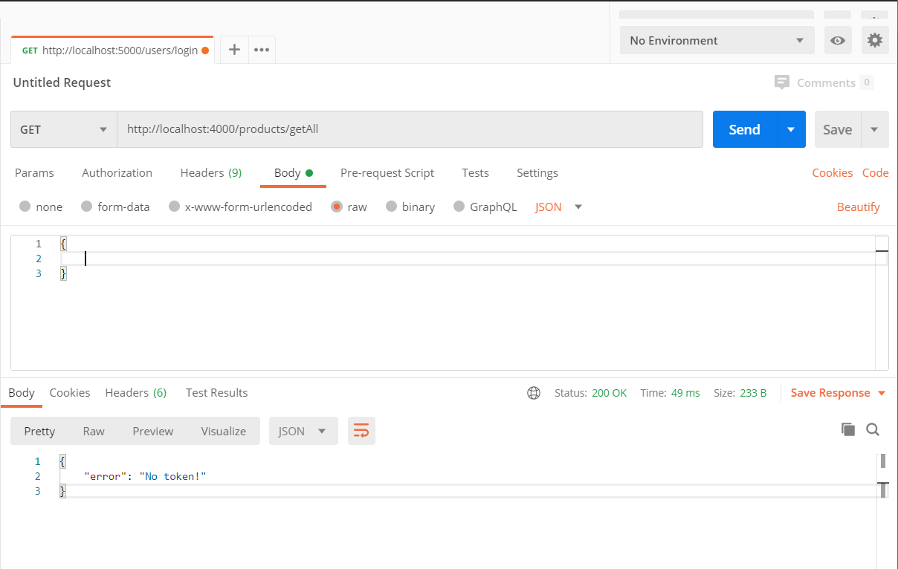
Task: Open the Tests tab
Action: coord(475,172)
